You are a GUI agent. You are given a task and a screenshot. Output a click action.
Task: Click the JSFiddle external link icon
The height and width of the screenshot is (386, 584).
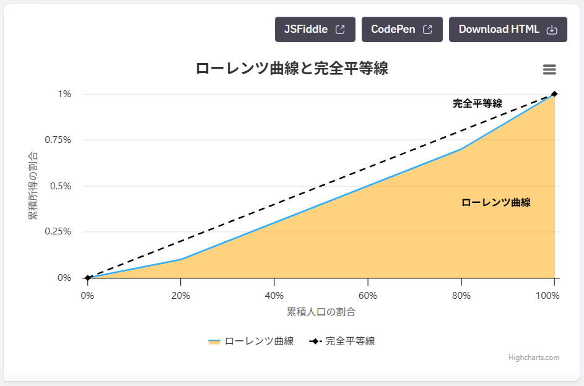[340, 30]
